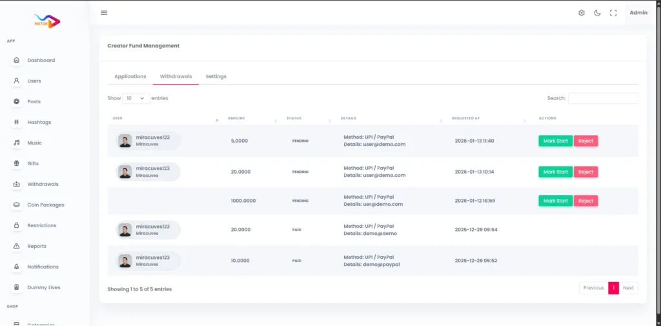Toggle dark mode with moon icon
This screenshot has height=326, width=661.
click(x=597, y=13)
